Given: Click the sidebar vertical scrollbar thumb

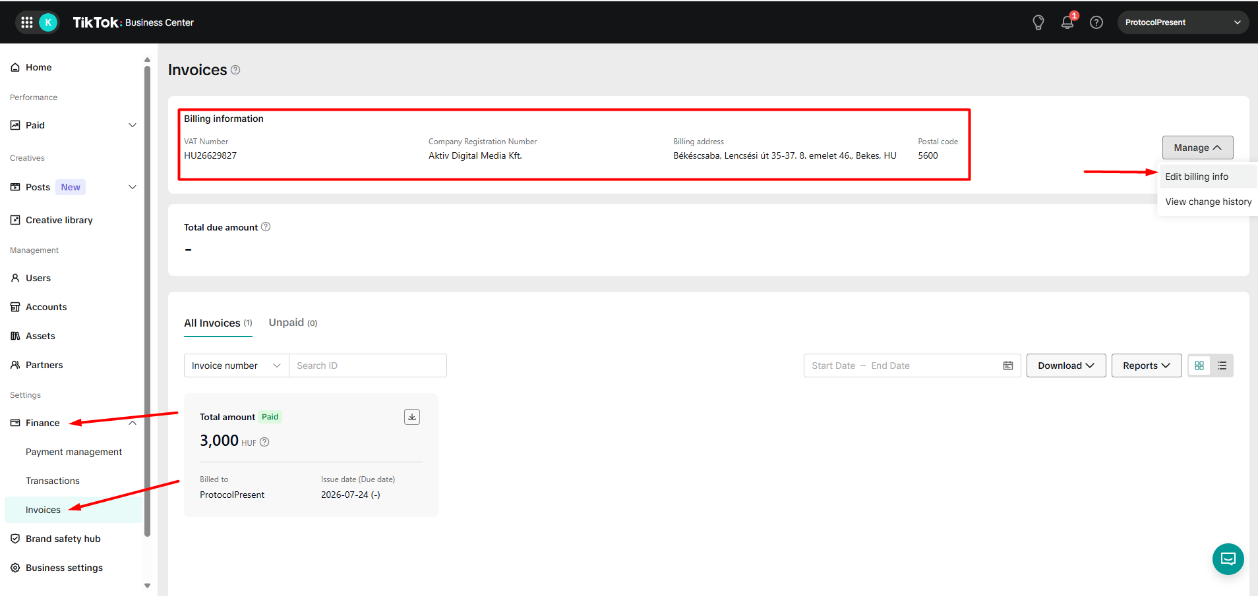Looking at the screenshot, I should (147, 301).
